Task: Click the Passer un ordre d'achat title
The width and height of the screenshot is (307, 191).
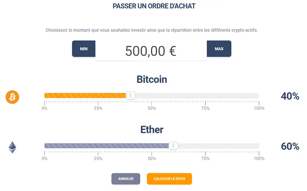Action: coord(154,6)
